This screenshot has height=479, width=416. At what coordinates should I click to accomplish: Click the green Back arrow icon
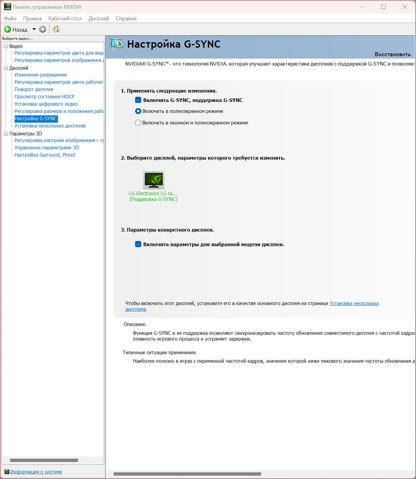point(8,29)
